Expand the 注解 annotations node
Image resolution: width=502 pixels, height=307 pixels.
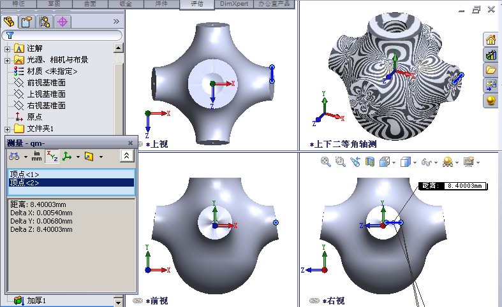[8, 49]
